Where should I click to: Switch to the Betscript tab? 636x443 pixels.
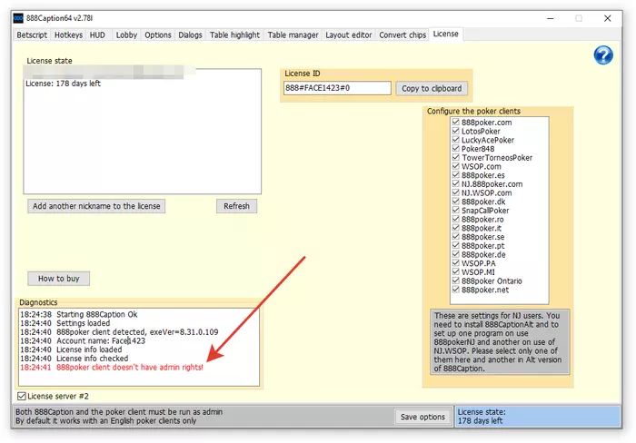32,35
